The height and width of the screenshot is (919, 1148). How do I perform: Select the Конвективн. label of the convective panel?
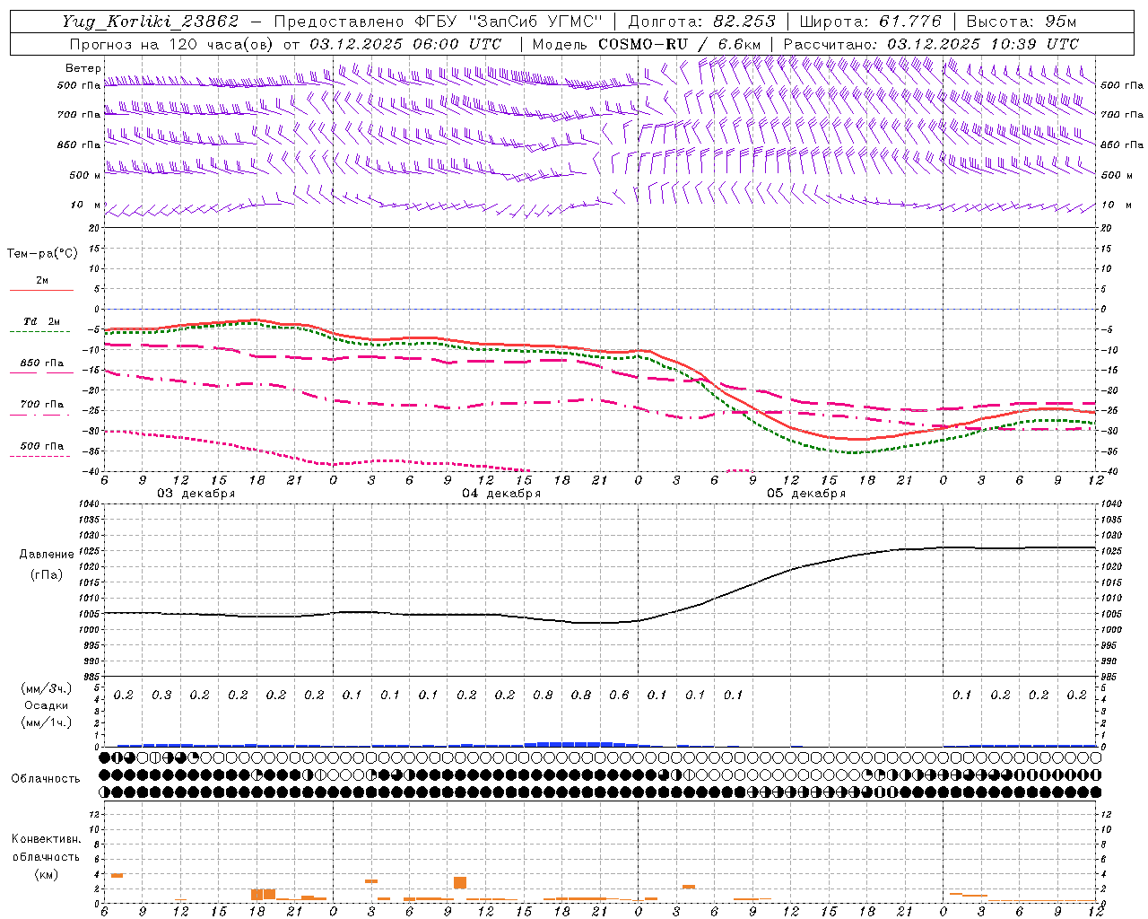(x=47, y=839)
